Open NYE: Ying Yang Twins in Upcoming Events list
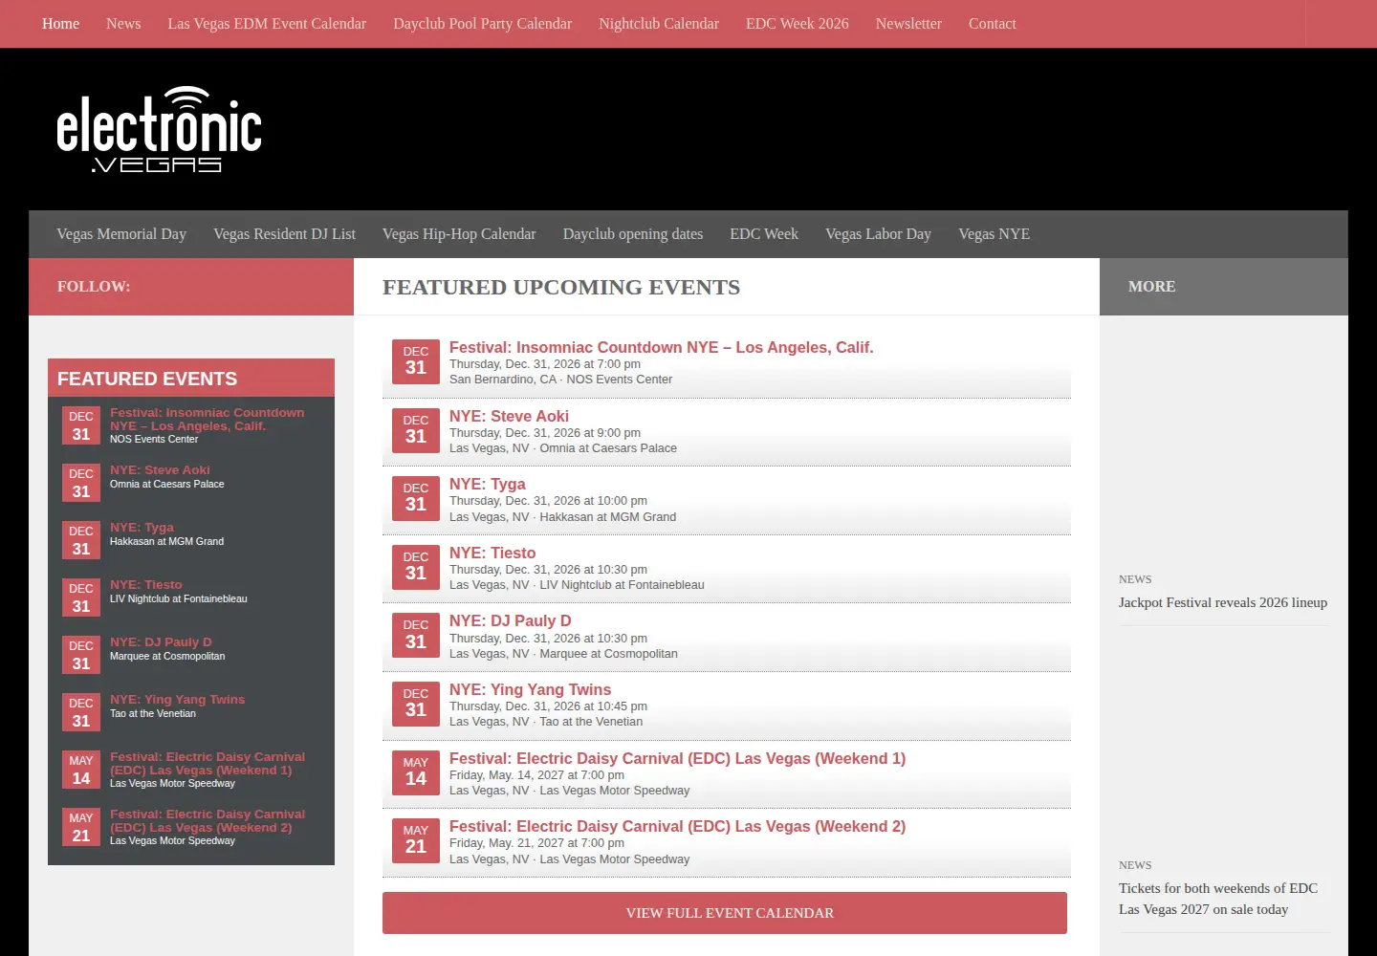 click(x=530, y=690)
